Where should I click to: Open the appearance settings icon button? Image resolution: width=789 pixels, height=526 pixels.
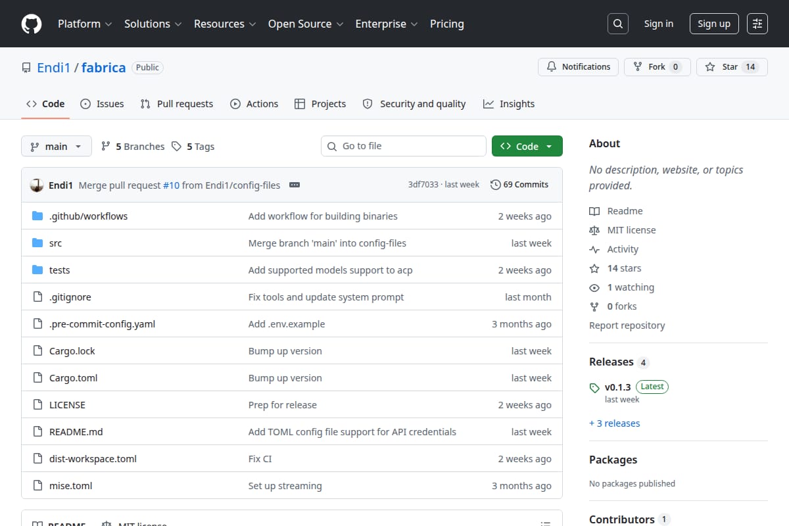coord(757,24)
